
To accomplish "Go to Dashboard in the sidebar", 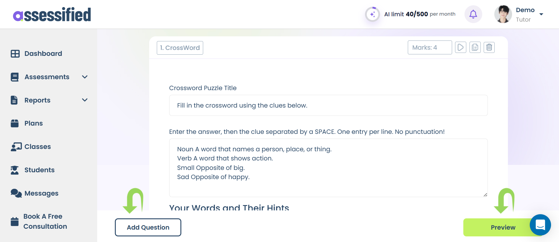I will click(43, 53).
